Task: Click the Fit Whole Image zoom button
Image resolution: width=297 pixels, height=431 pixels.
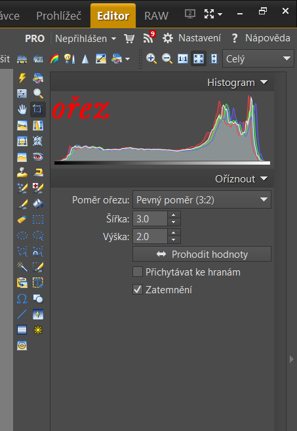Action: (199, 58)
